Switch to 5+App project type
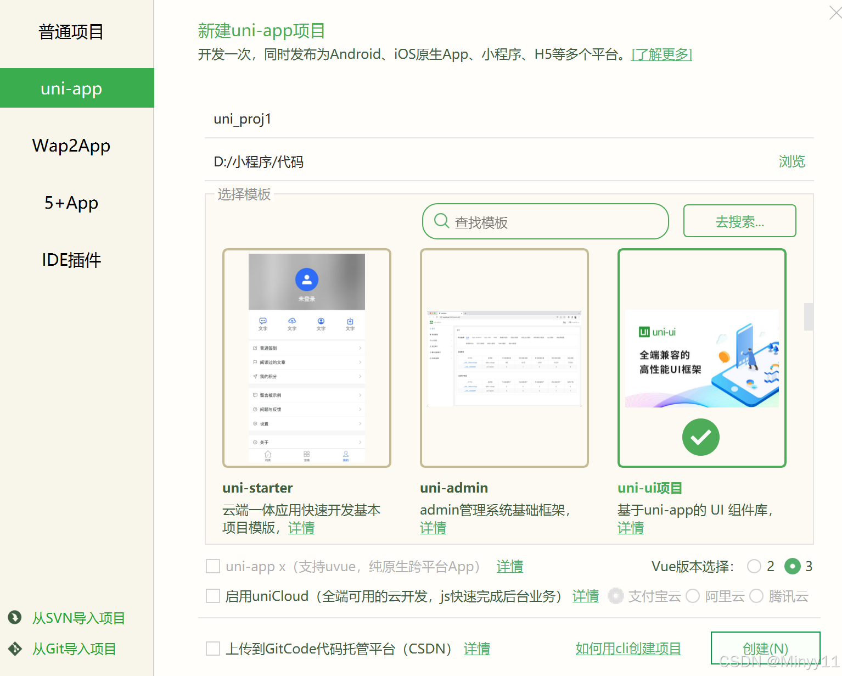This screenshot has width=842, height=676. (x=71, y=203)
